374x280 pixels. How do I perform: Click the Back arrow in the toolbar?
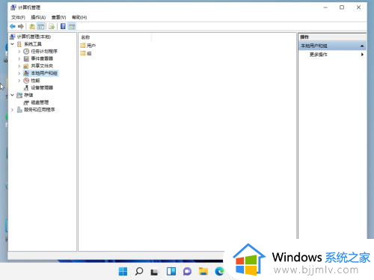point(13,26)
